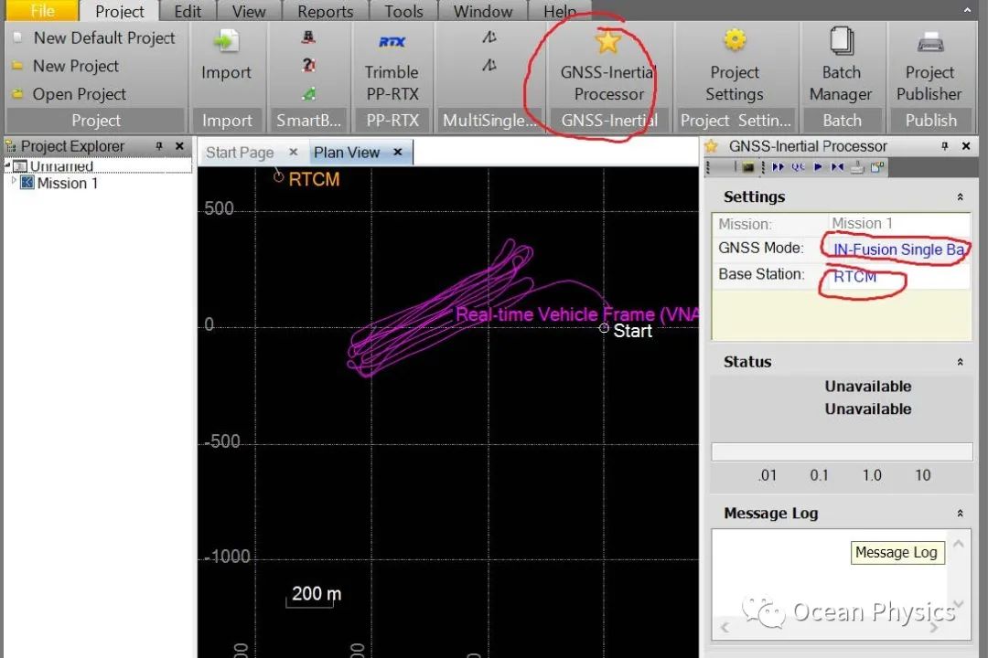Switch to the Start Page tab
988x658 pixels.
coord(240,153)
